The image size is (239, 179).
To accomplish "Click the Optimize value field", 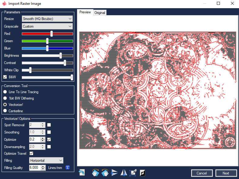I will pyautogui.click(x=35, y=139).
